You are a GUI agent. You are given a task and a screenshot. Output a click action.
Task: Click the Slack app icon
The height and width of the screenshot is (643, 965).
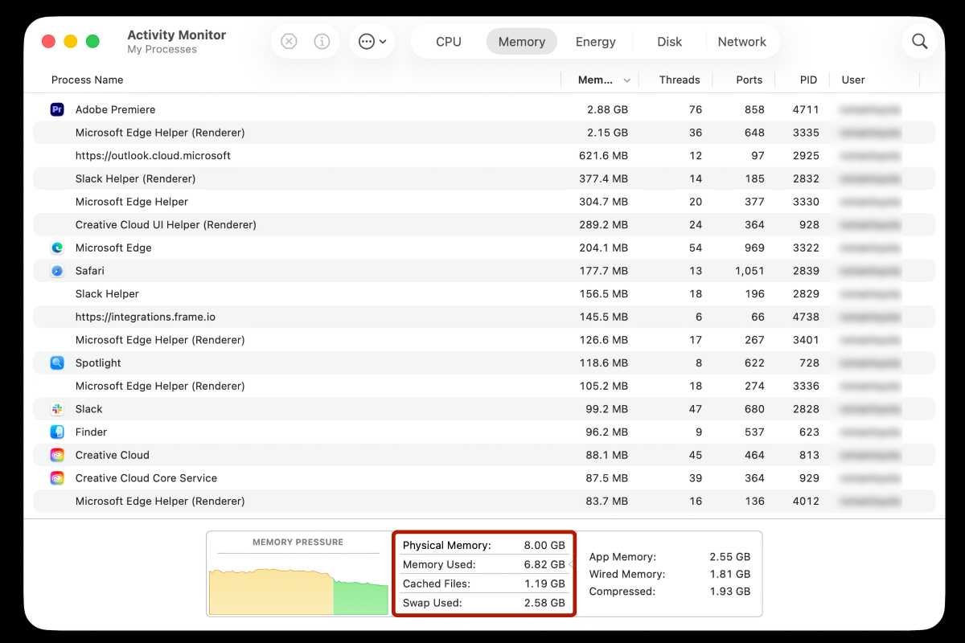pyautogui.click(x=56, y=408)
